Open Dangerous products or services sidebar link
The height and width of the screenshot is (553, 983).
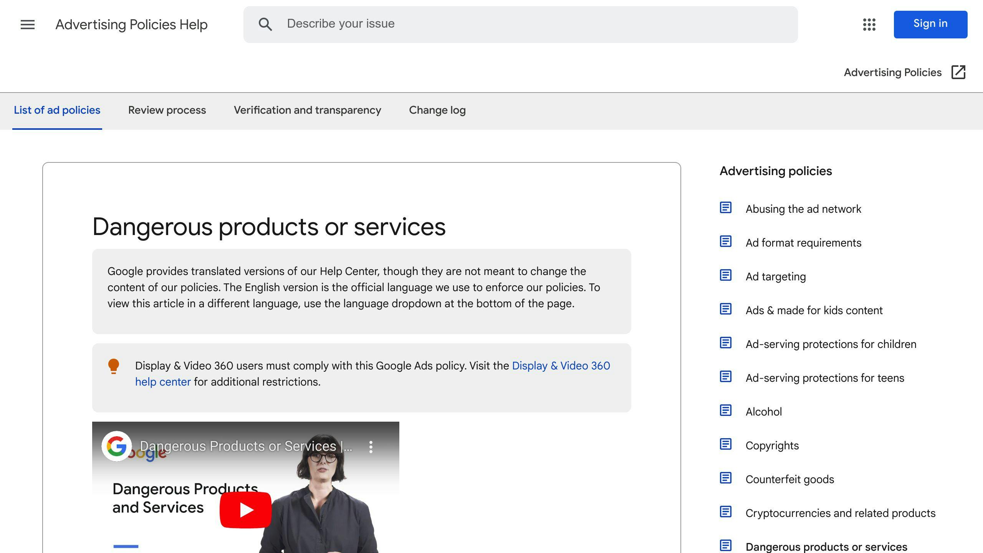click(x=826, y=546)
